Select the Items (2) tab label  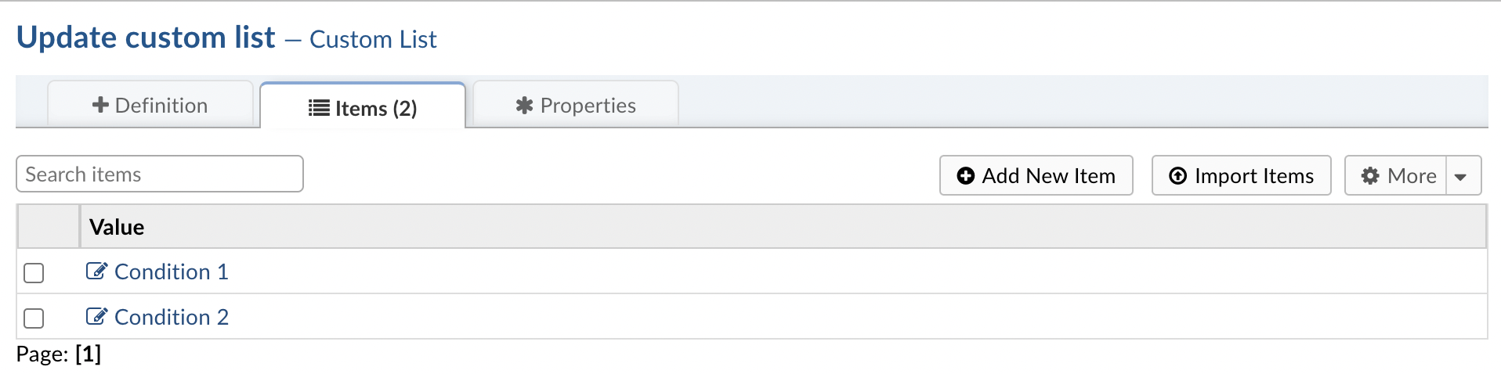(376, 108)
